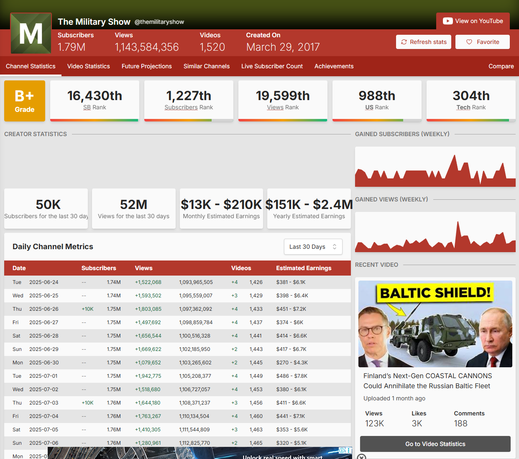Open the ad choices info icon on banner
519x459 pixels.
[x=342, y=450]
